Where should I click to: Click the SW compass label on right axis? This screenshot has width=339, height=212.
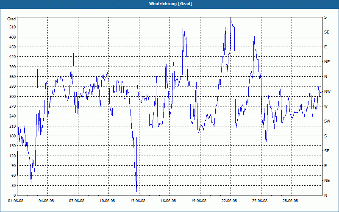(327, 121)
